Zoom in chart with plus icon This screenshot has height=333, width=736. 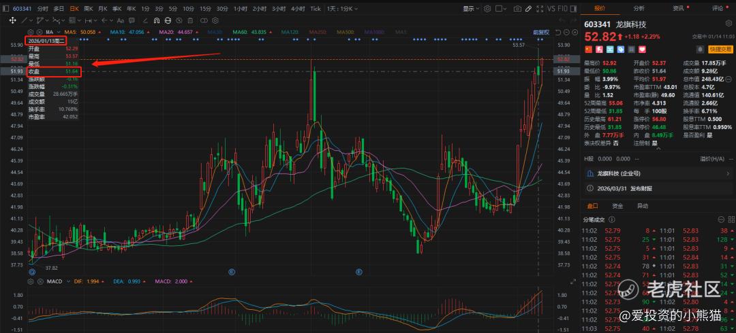tap(574, 33)
